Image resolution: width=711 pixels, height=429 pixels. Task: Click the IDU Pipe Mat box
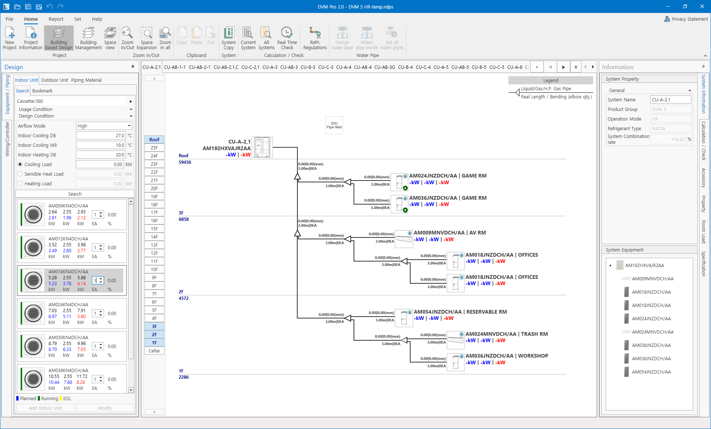(334, 125)
